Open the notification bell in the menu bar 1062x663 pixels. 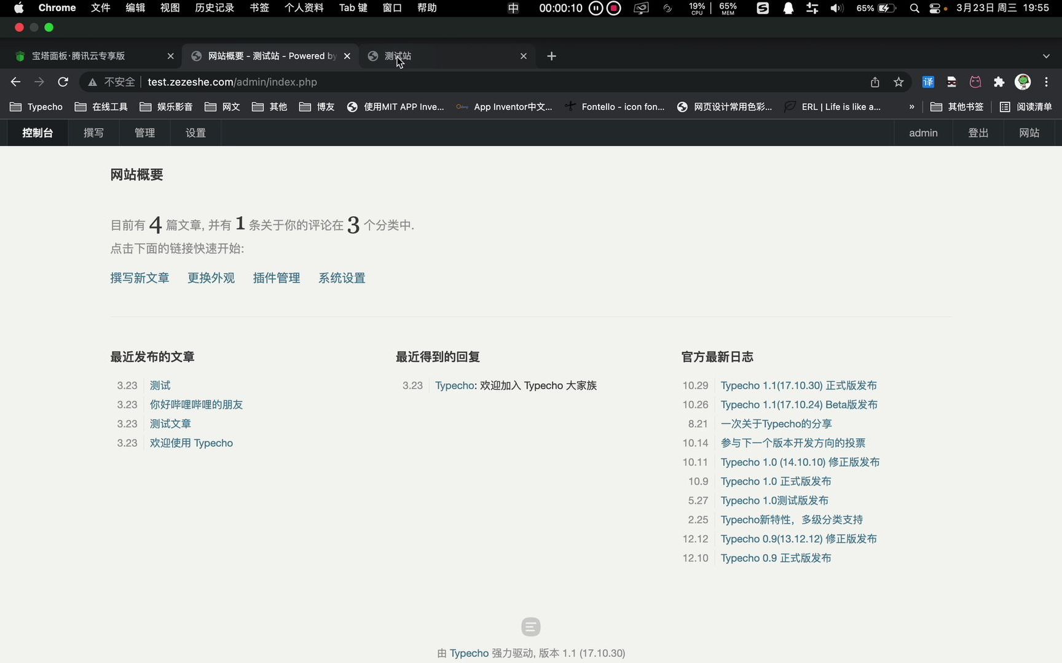789,8
